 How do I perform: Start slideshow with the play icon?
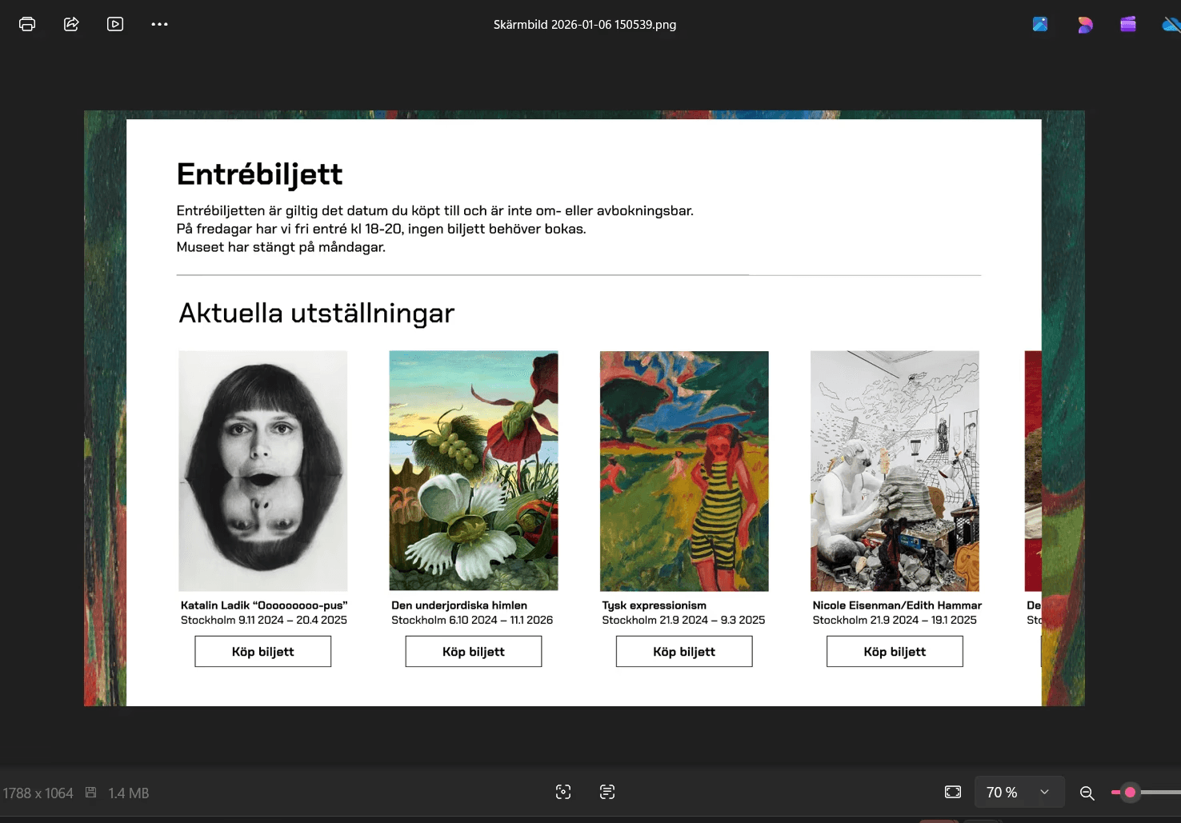coord(115,24)
